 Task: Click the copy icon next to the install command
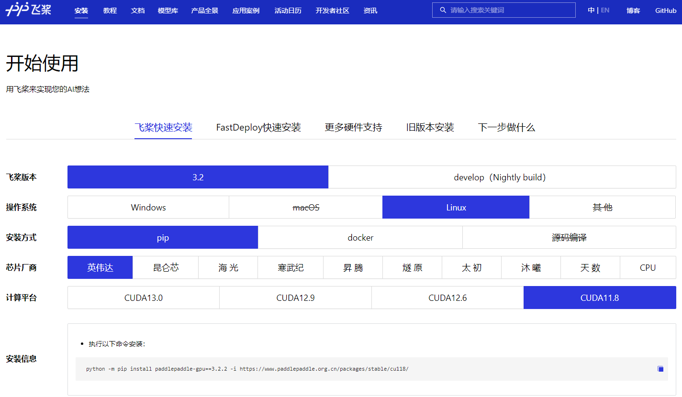660,369
